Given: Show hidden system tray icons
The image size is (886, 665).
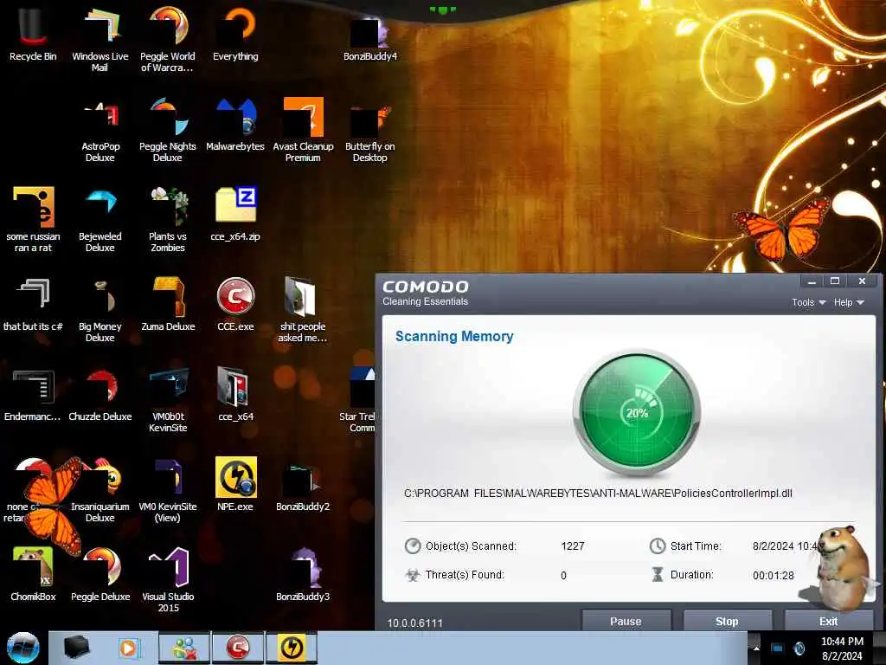Looking at the screenshot, I should coord(755,648).
